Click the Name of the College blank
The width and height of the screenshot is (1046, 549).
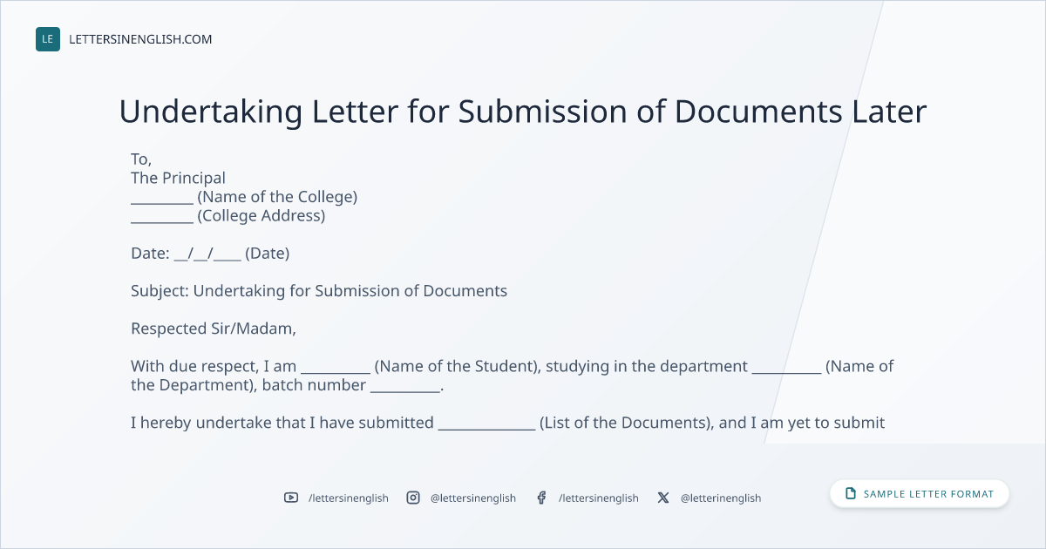[x=162, y=200]
